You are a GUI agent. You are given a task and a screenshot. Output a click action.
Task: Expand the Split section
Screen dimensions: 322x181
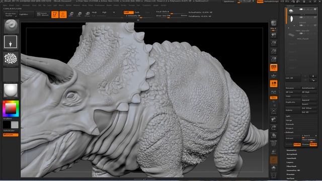[288, 116]
